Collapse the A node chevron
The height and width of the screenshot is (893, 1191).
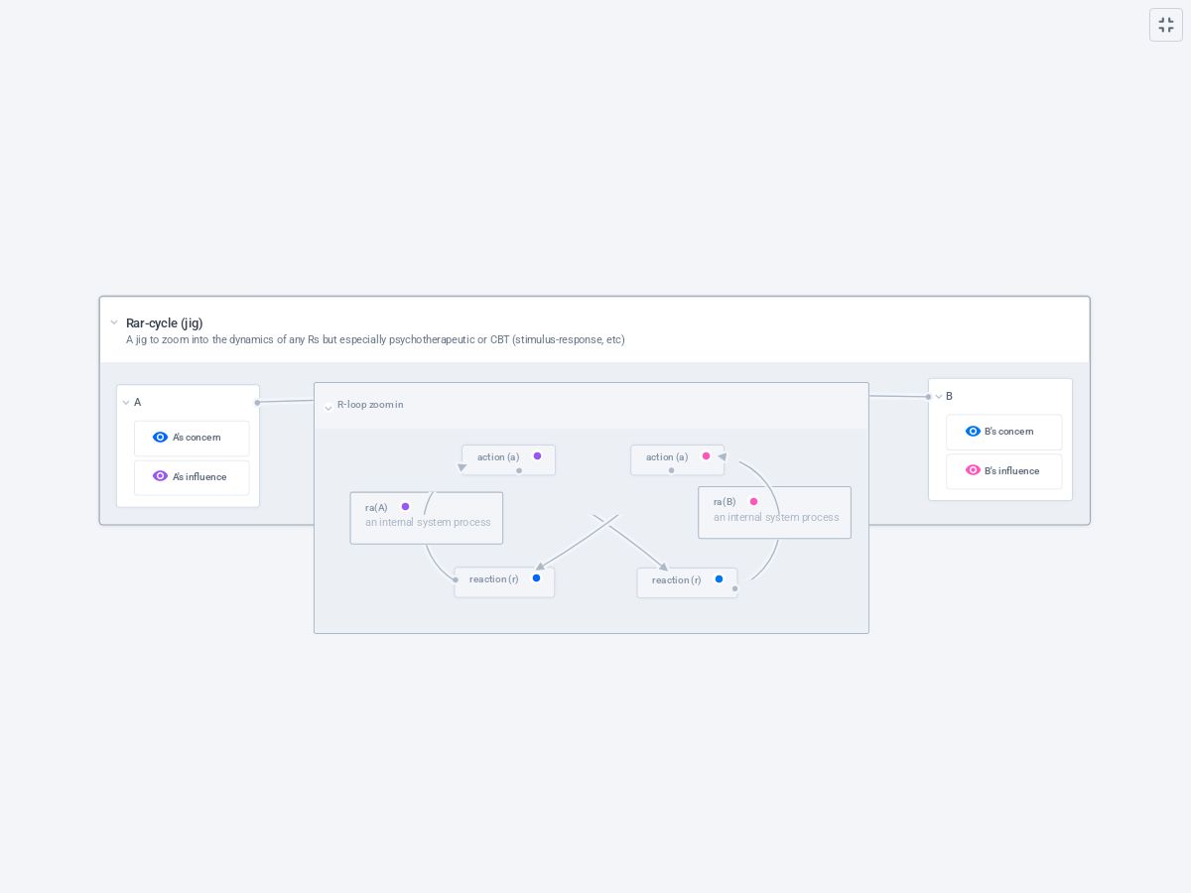click(126, 403)
